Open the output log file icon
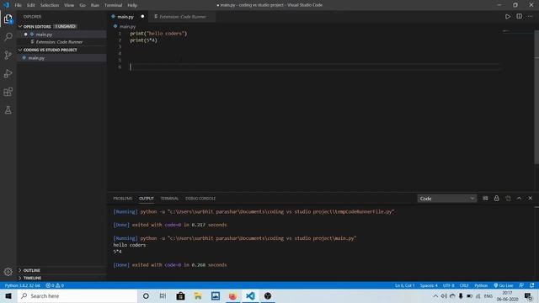Image resolution: width=539 pixels, height=303 pixels. click(508, 199)
